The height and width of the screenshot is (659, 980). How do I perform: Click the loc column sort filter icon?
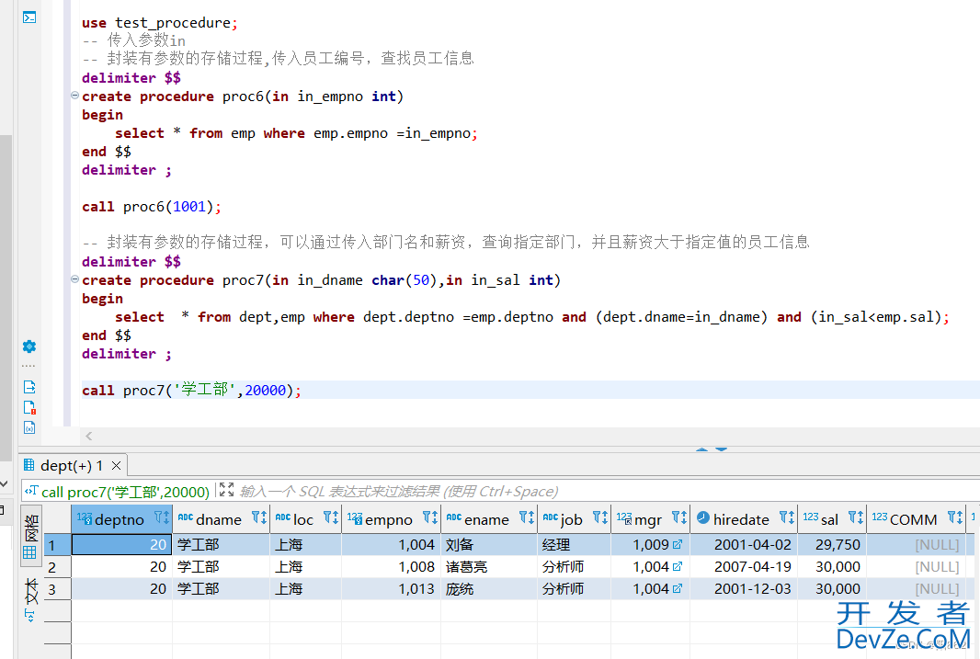(x=331, y=517)
